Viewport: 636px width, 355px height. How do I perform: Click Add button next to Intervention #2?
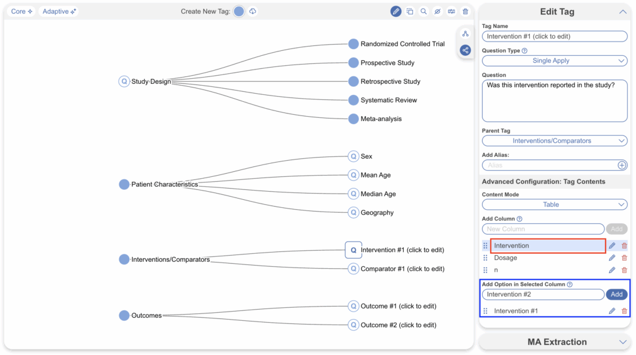tap(616, 295)
